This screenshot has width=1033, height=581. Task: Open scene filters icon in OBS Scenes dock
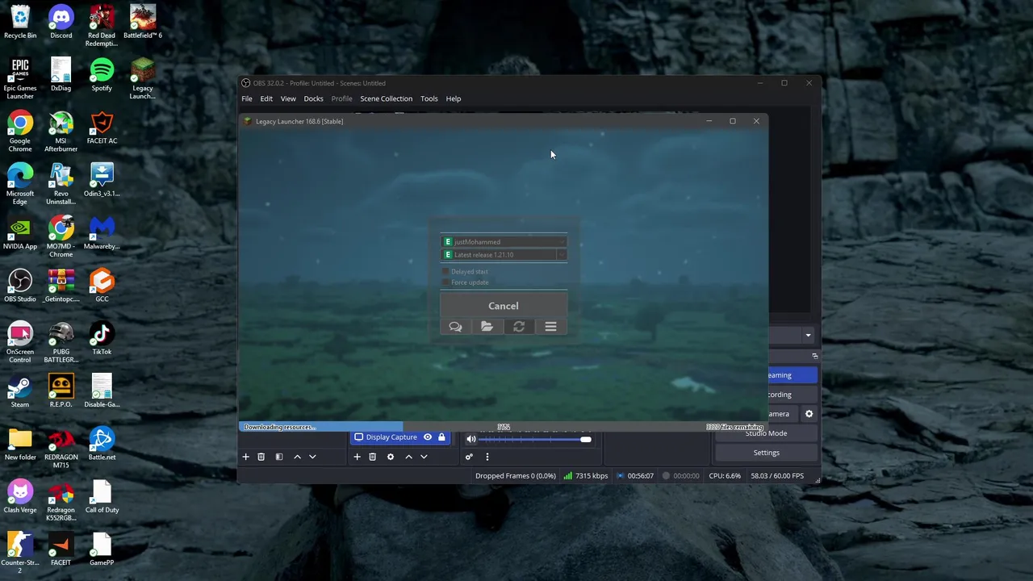click(x=278, y=457)
